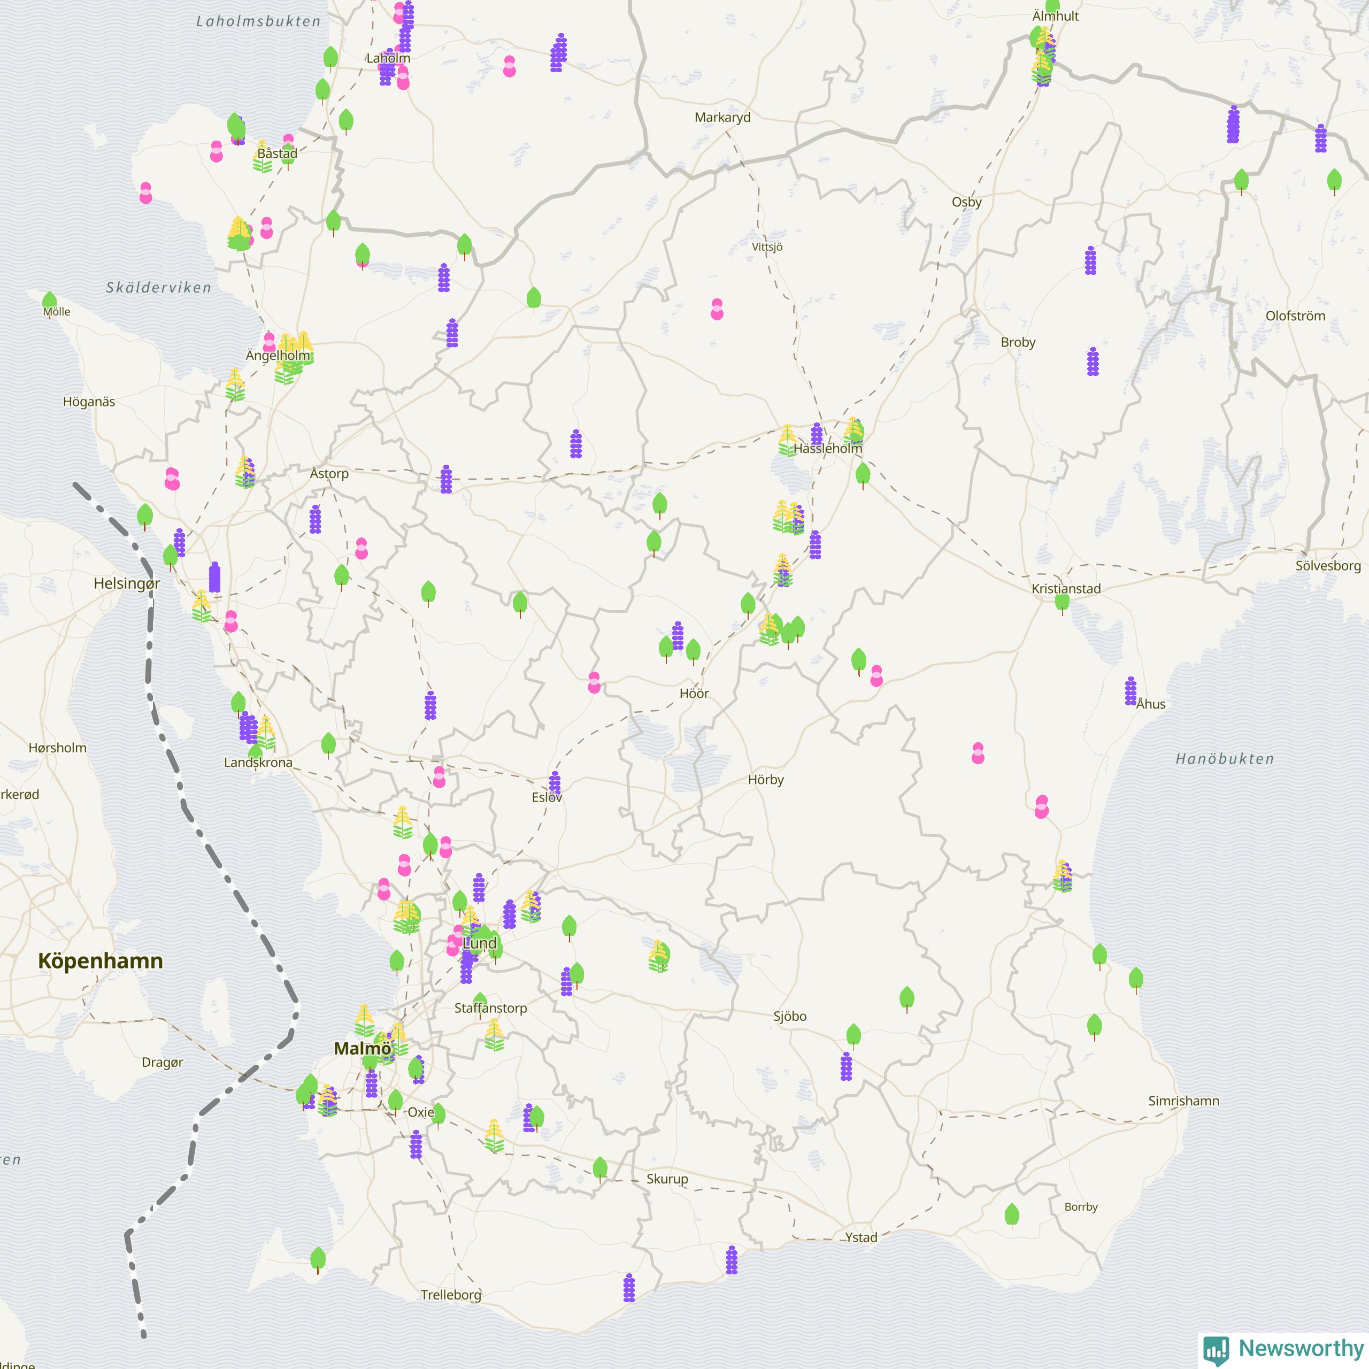Click the Skurup label

coord(667,1179)
